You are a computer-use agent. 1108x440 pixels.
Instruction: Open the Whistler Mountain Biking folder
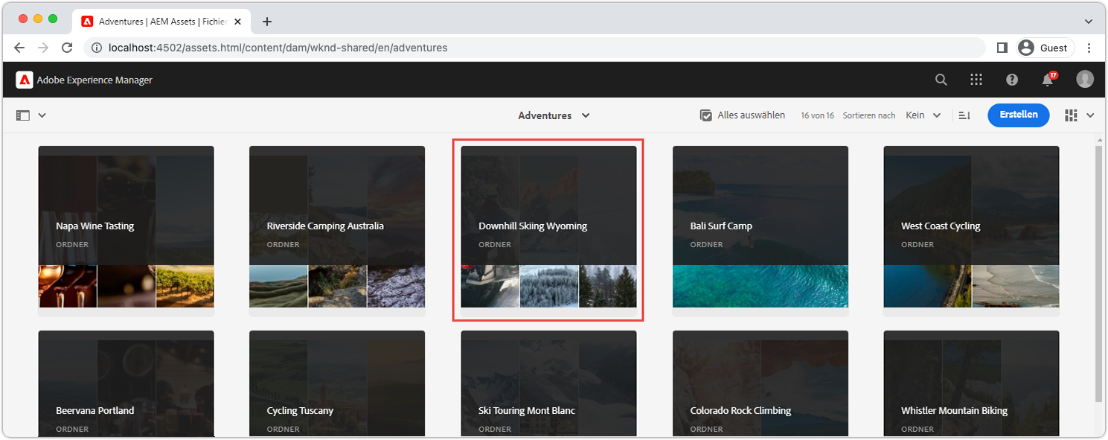pos(971,383)
